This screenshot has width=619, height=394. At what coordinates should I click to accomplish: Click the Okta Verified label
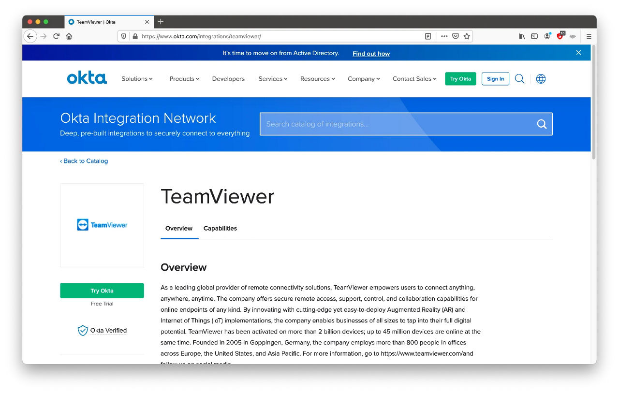(x=108, y=331)
